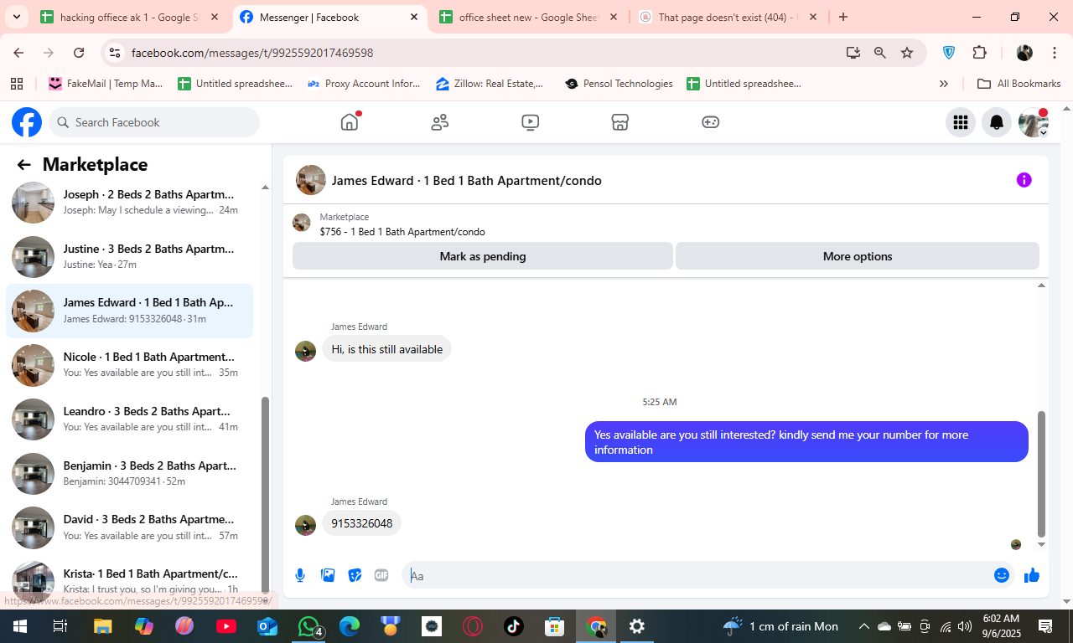Open the FakeMail bookmark

pyautogui.click(x=106, y=84)
